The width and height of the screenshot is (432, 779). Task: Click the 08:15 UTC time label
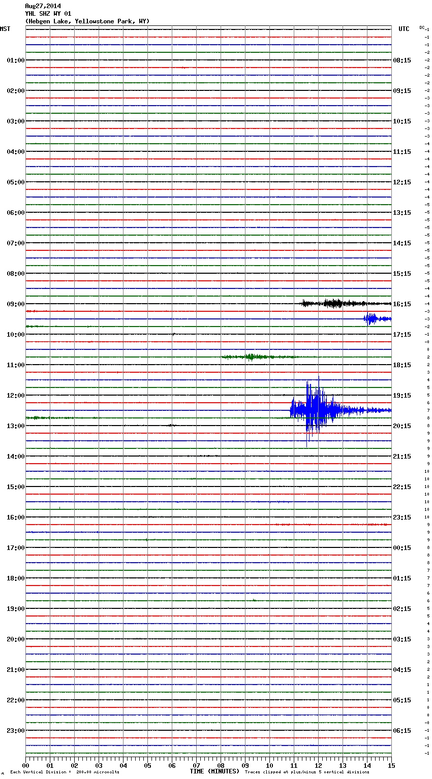coord(402,60)
